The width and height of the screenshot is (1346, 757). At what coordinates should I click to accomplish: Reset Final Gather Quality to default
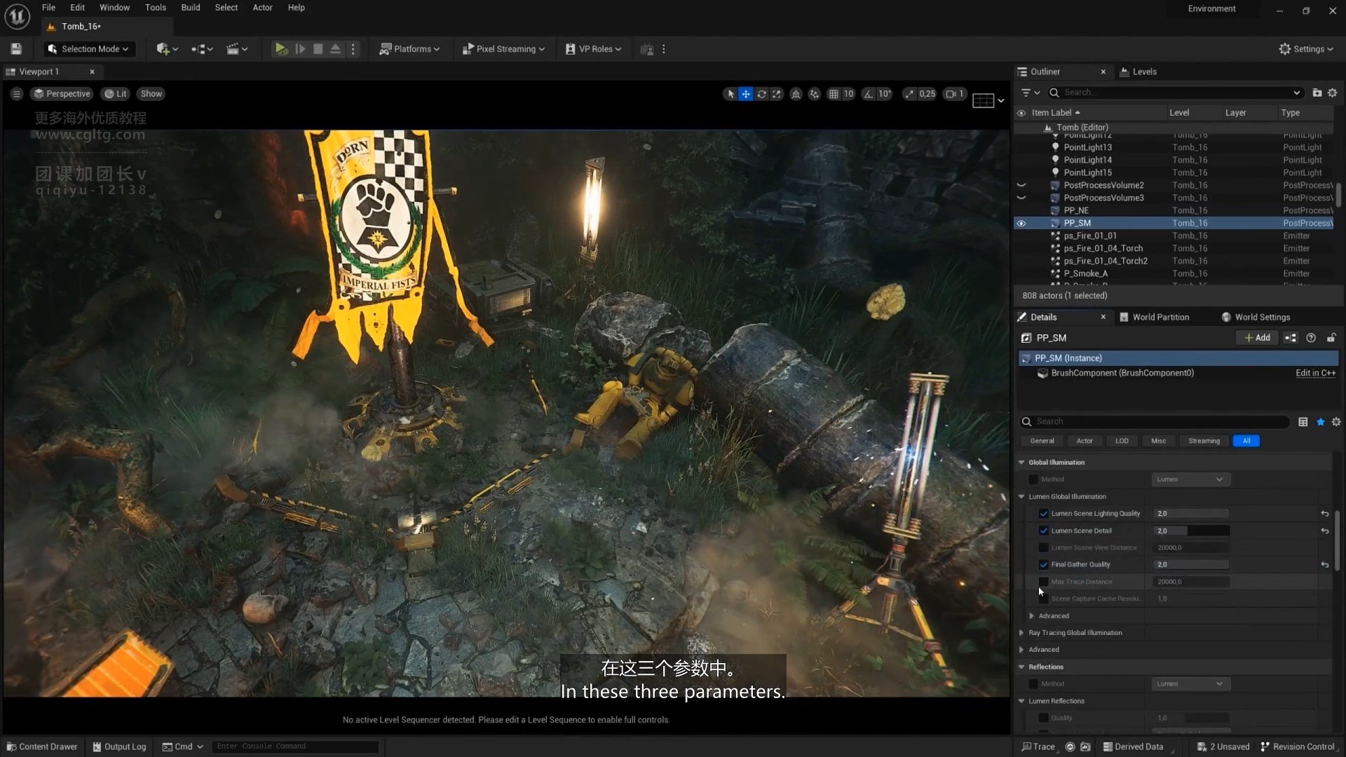click(x=1325, y=565)
